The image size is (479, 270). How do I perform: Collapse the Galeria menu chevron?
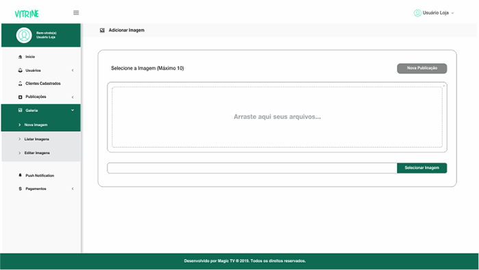coord(73,110)
